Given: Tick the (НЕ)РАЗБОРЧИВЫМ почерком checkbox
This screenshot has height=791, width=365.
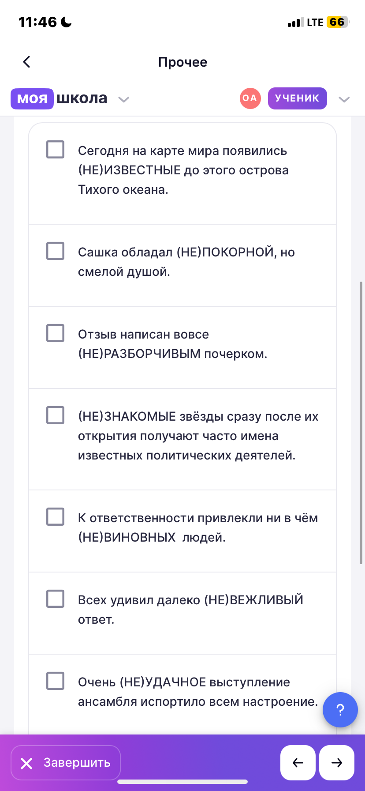Looking at the screenshot, I should (x=56, y=333).
